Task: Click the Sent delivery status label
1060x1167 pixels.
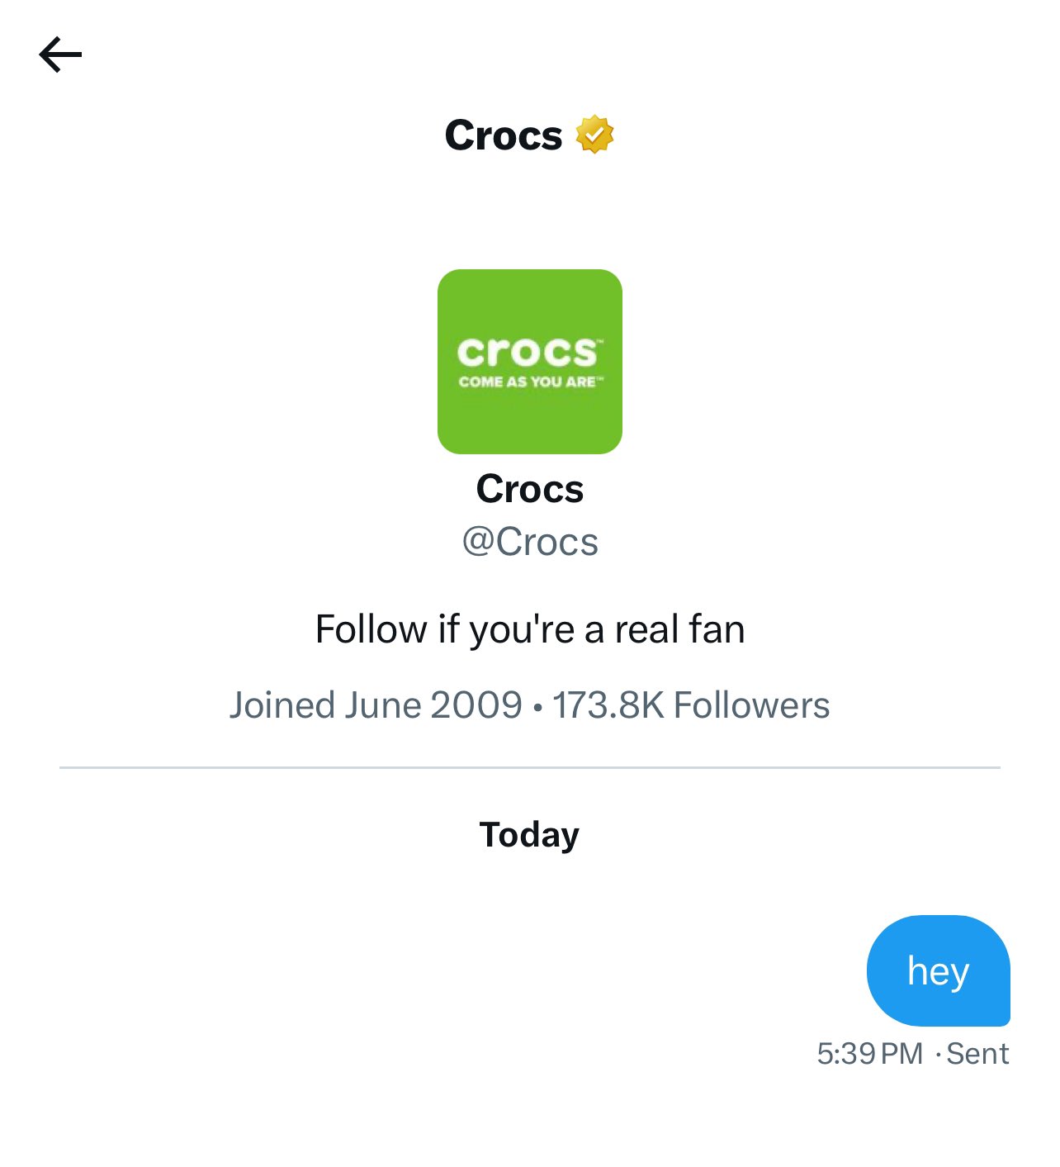Action: click(x=977, y=1054)
